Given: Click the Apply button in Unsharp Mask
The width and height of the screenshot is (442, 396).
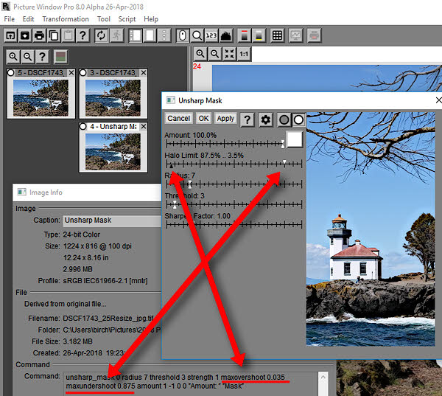Looking at the screenshot, I should [x=225, y=119].
